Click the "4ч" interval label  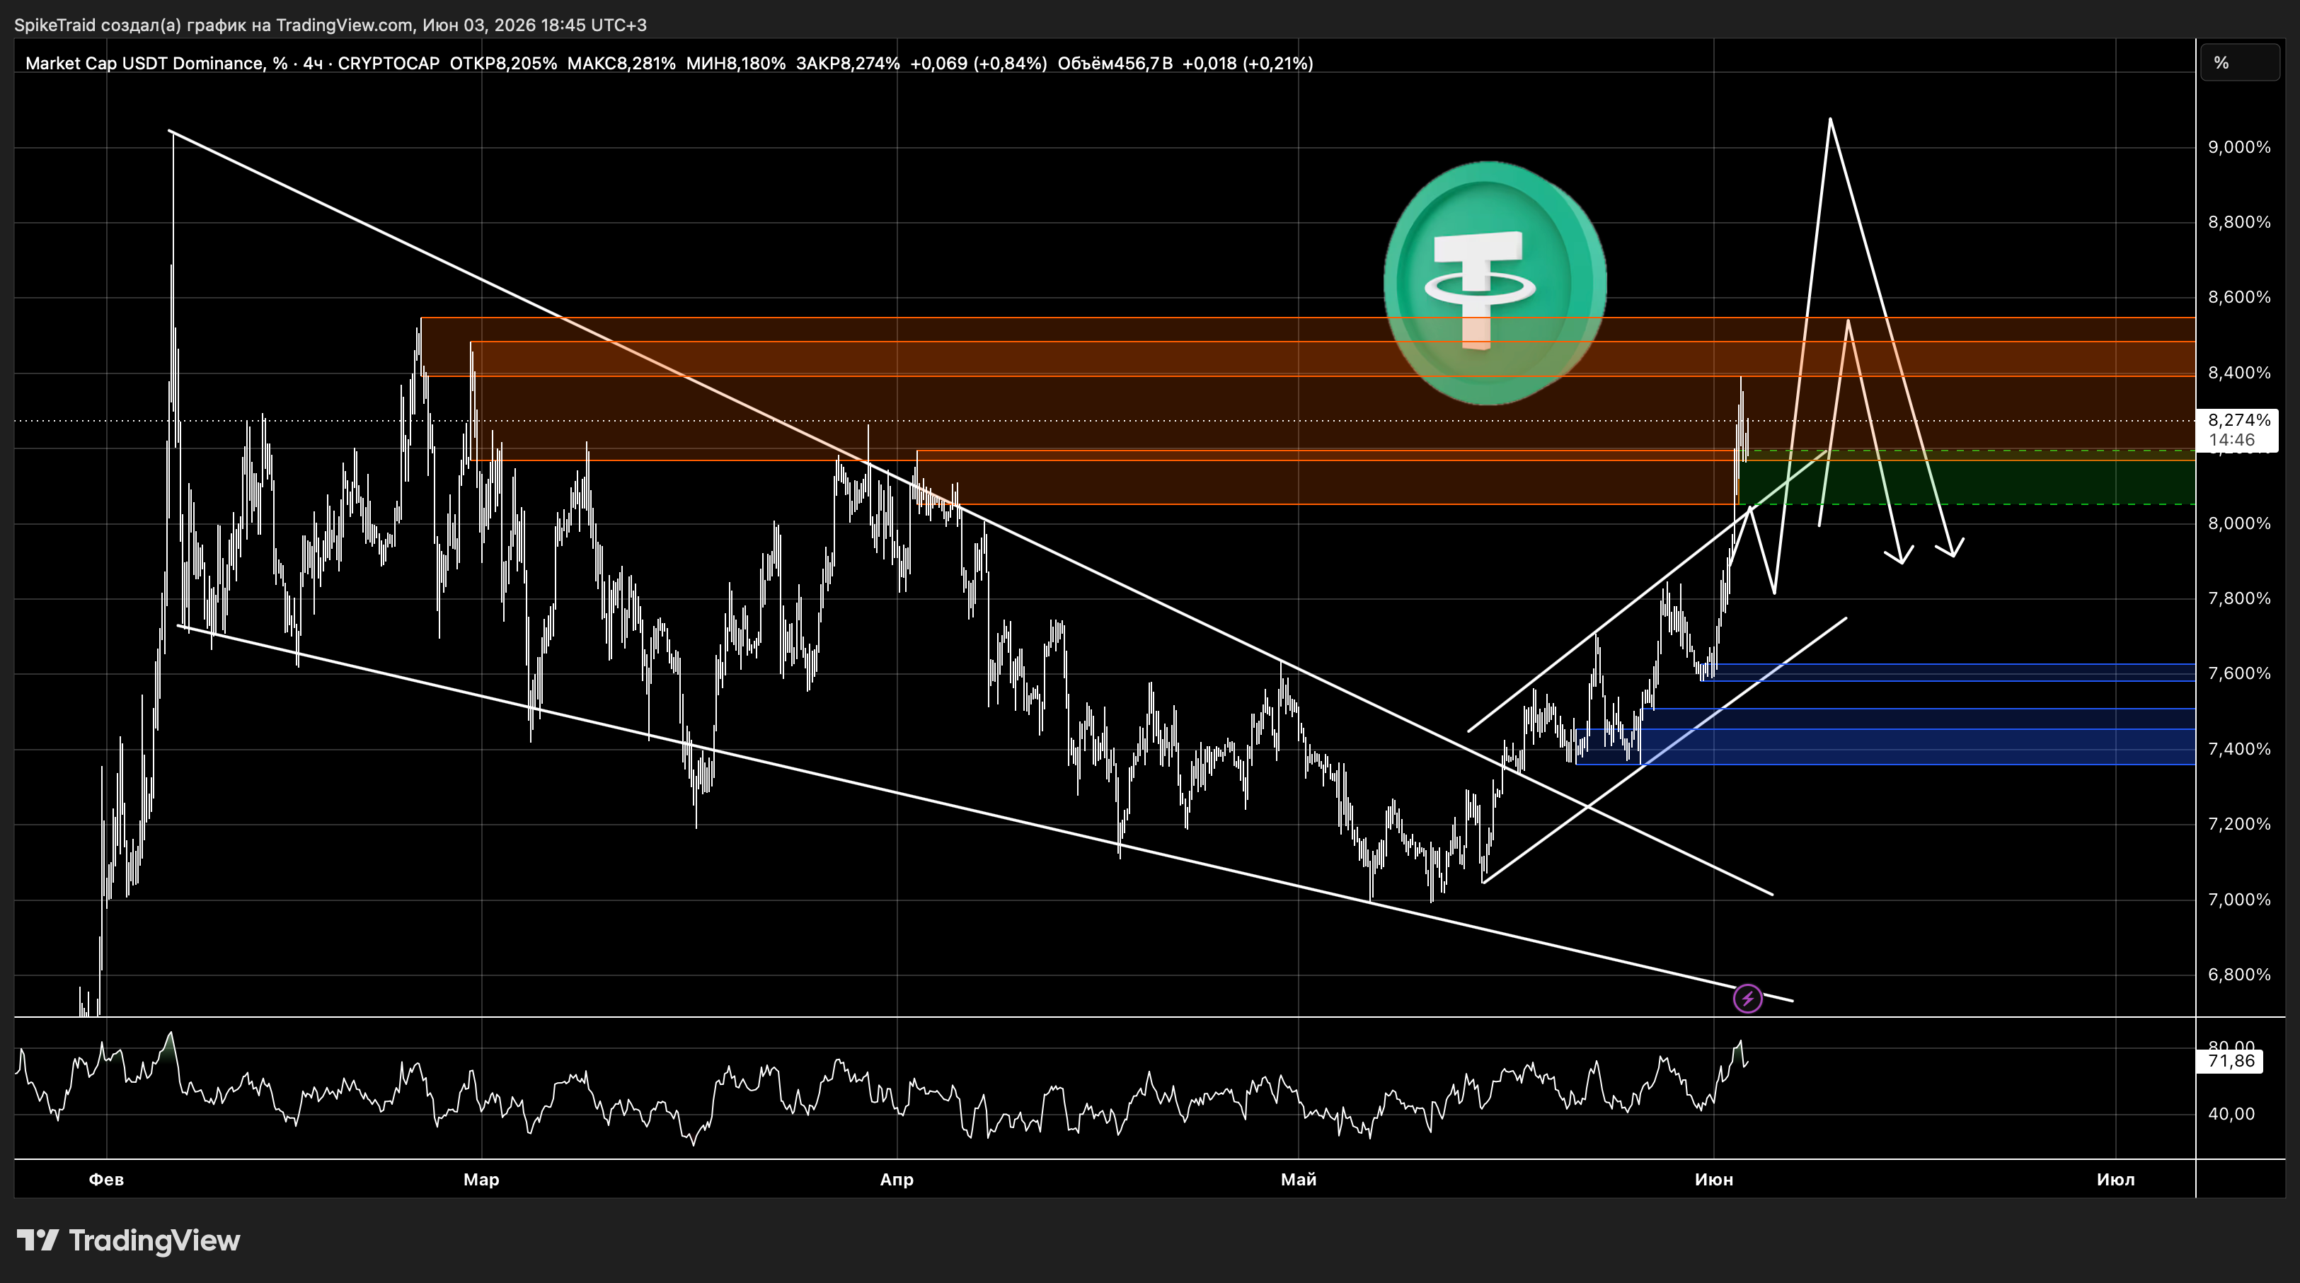tap(313, 64)
